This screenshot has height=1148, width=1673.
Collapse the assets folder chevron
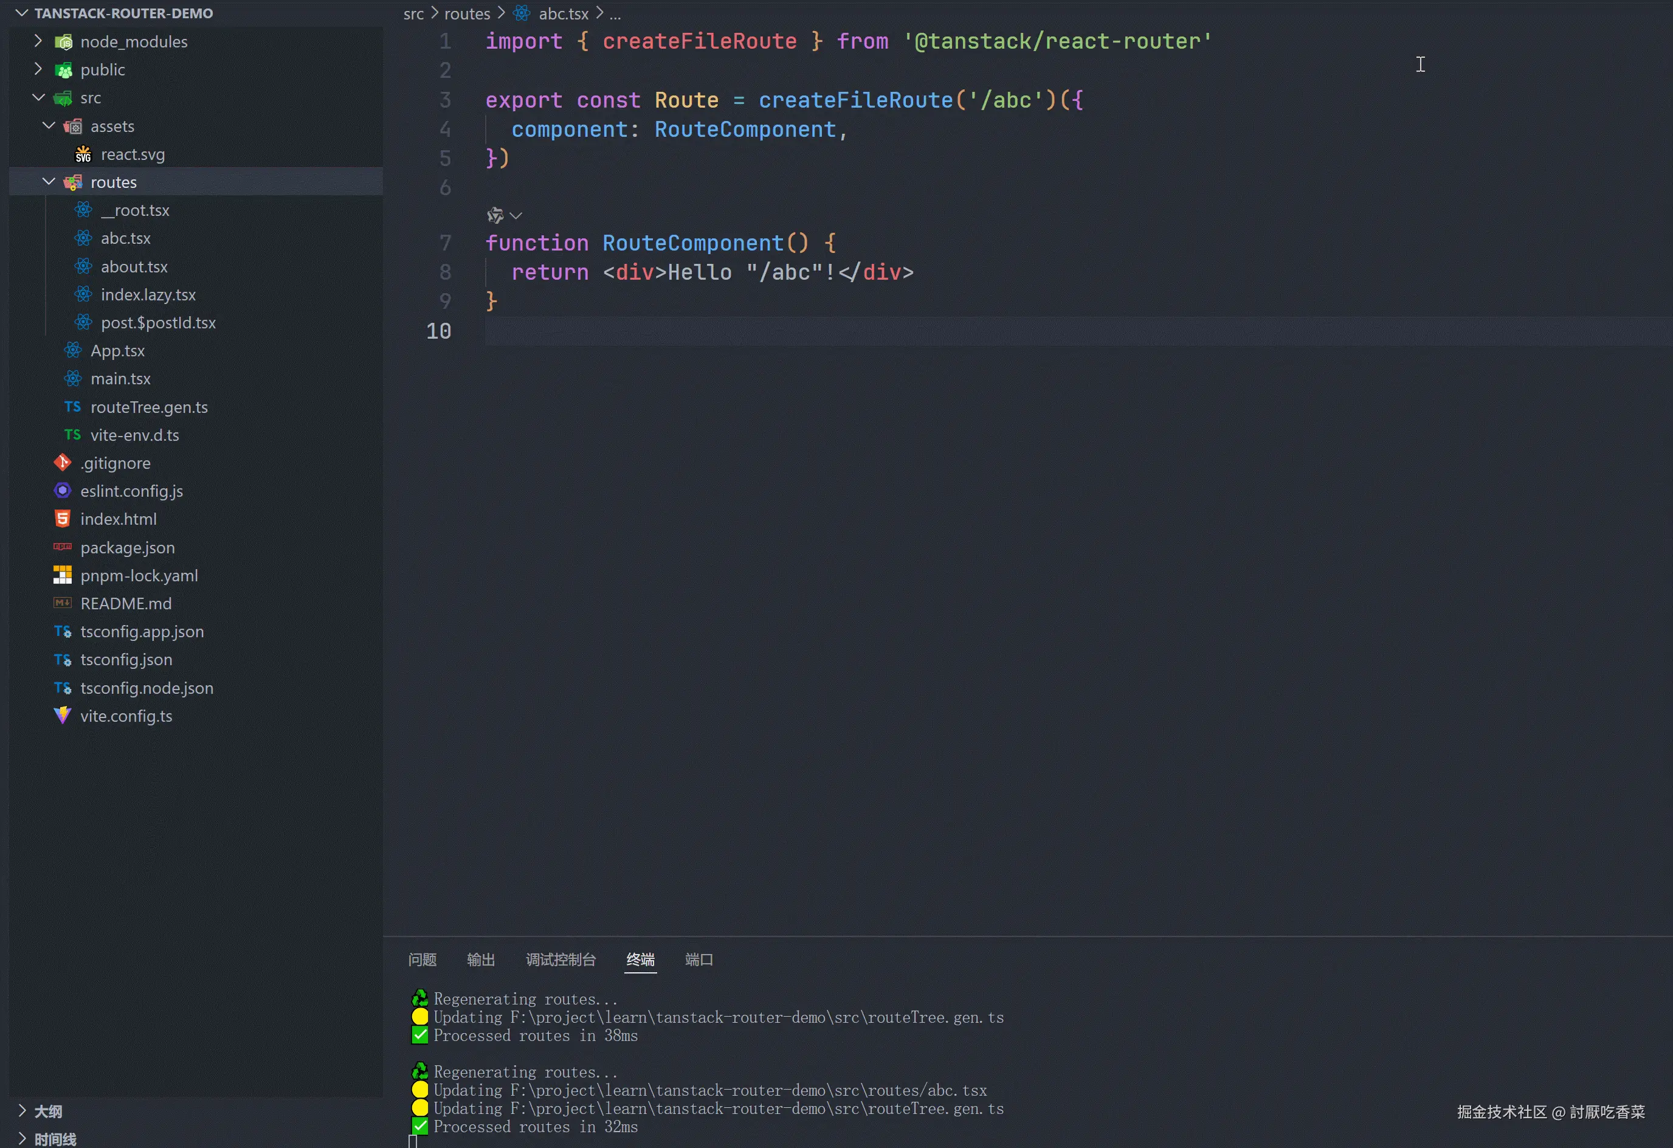49,126
